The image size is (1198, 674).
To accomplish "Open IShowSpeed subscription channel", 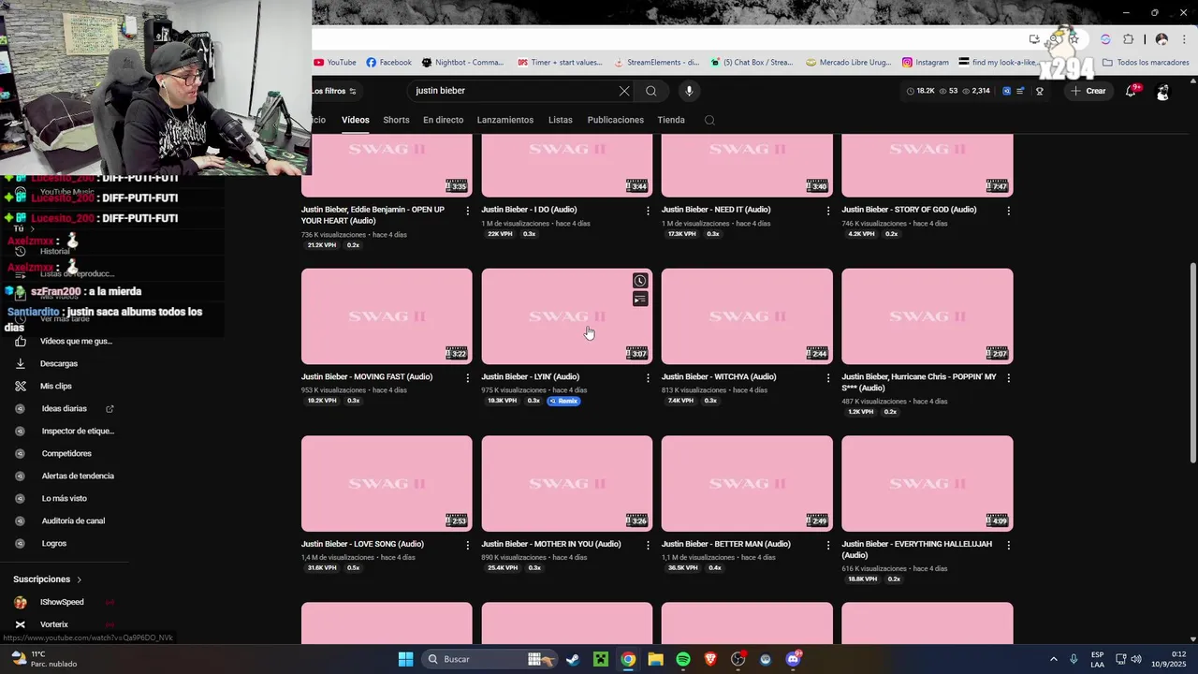I will [62, 602].
